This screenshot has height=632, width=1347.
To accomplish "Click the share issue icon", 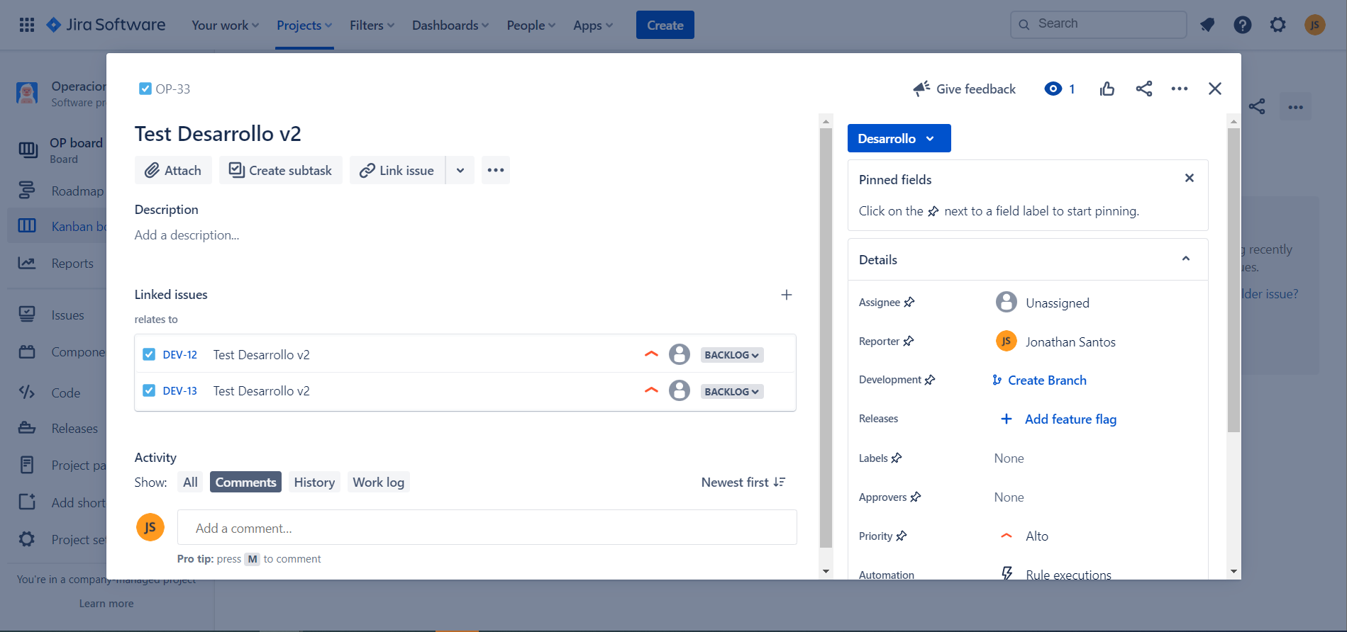I will pyautogui.click(x=1143, y=89).
